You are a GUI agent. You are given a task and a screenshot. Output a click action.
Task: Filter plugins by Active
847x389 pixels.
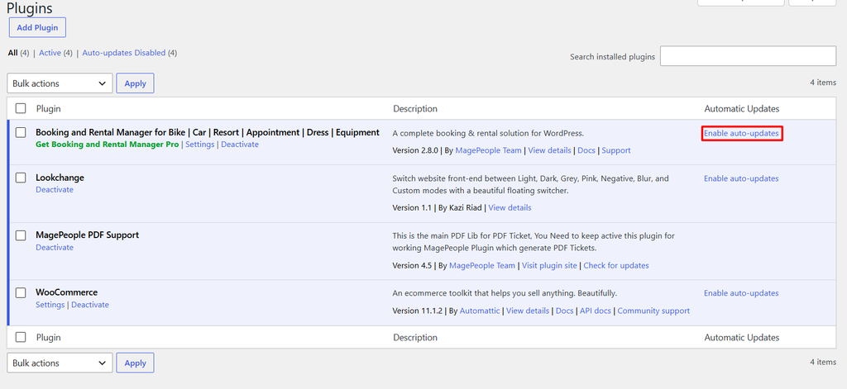pos(50,53)
